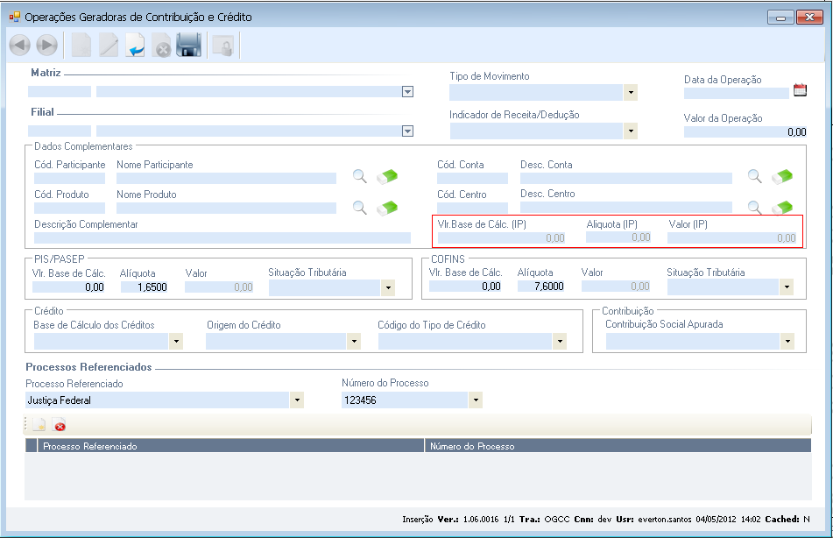
Task: Open the Processo Referenciado dropdown showing Justiça Federal
Action: click(297, 400)
